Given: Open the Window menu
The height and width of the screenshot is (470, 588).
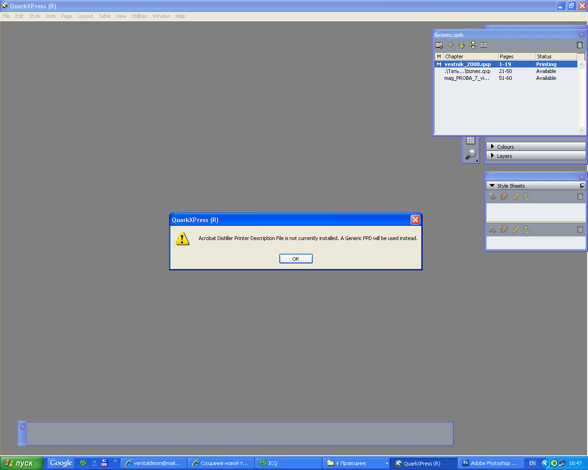Looking at the screenshot, I should (161, 16).
